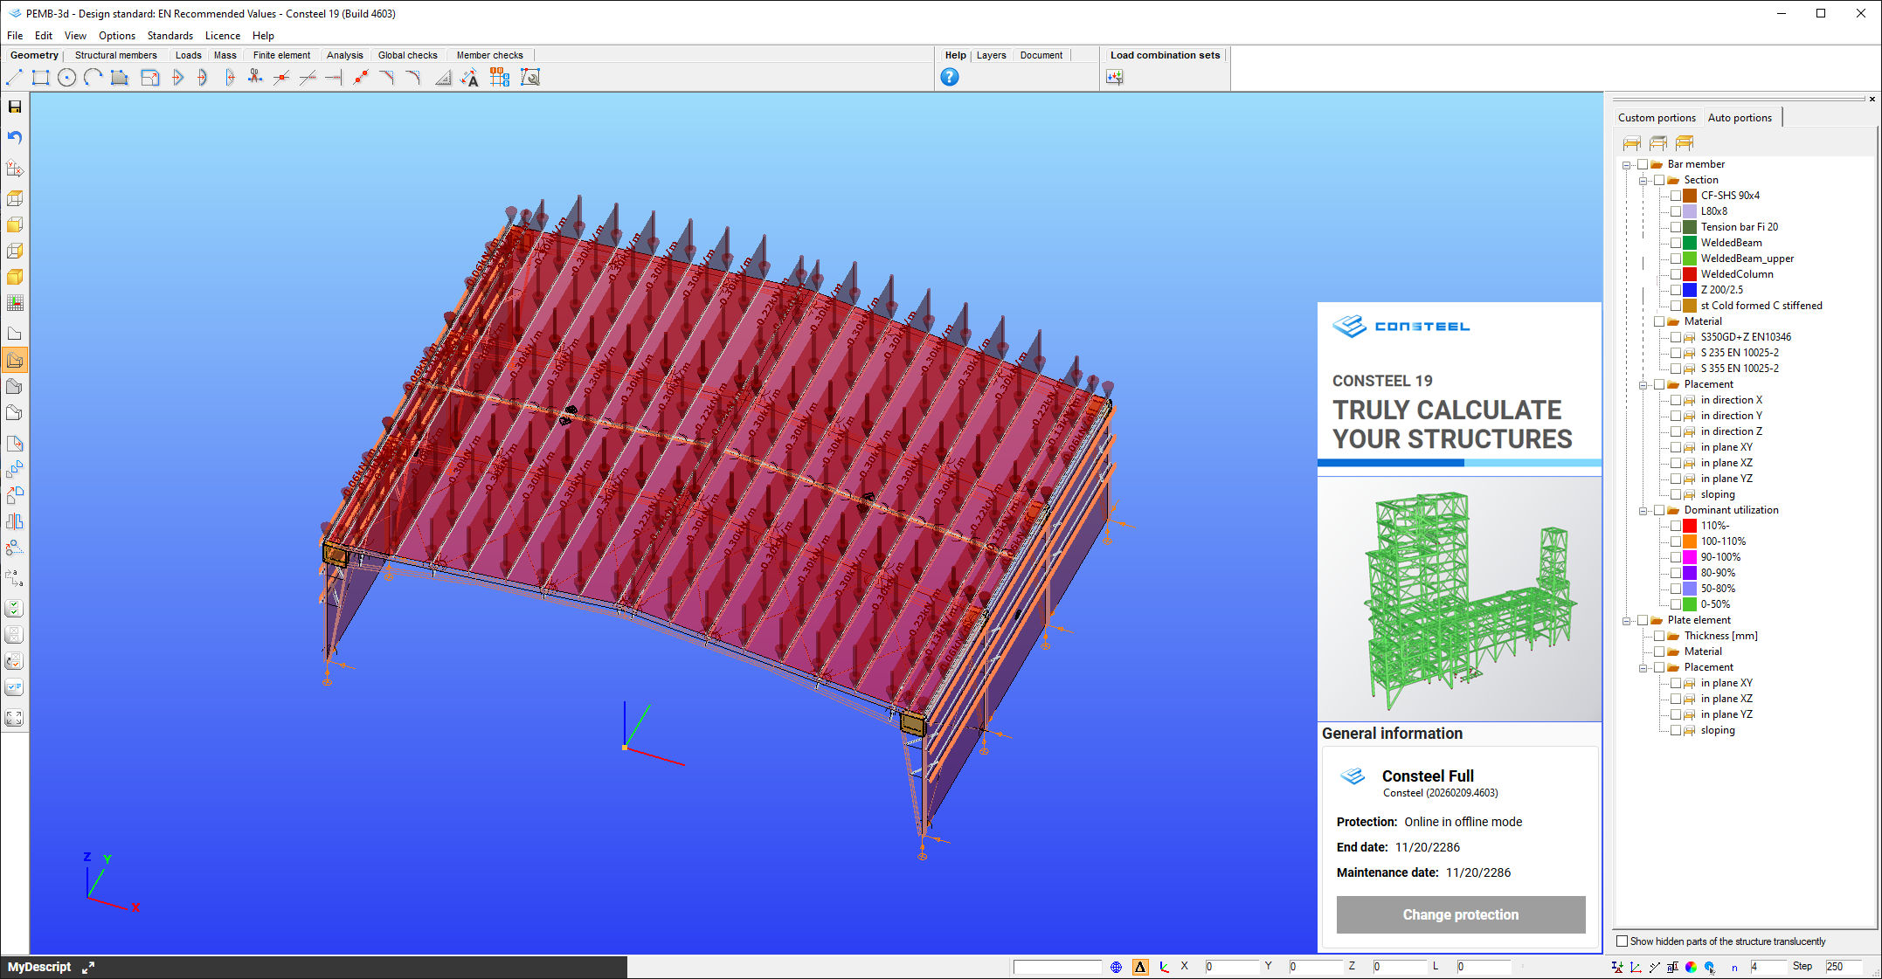1882x979 pixels.
Task: Select the circle drawing tool
Action: pos(66,77)
